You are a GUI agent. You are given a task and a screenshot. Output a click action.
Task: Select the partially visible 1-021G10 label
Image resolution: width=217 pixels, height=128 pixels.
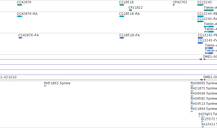[x=8, y=77]
